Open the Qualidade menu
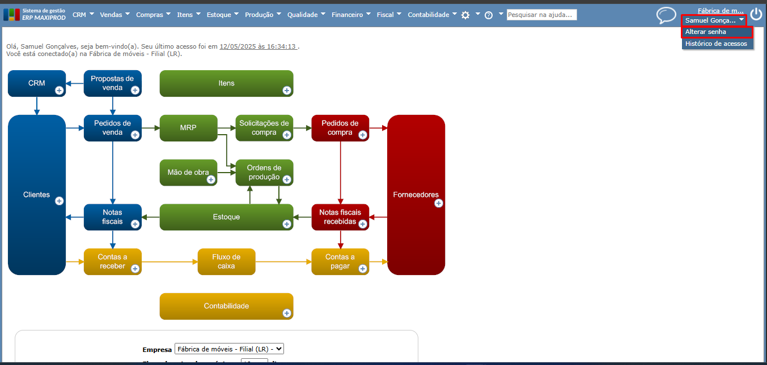 (307, 15)
